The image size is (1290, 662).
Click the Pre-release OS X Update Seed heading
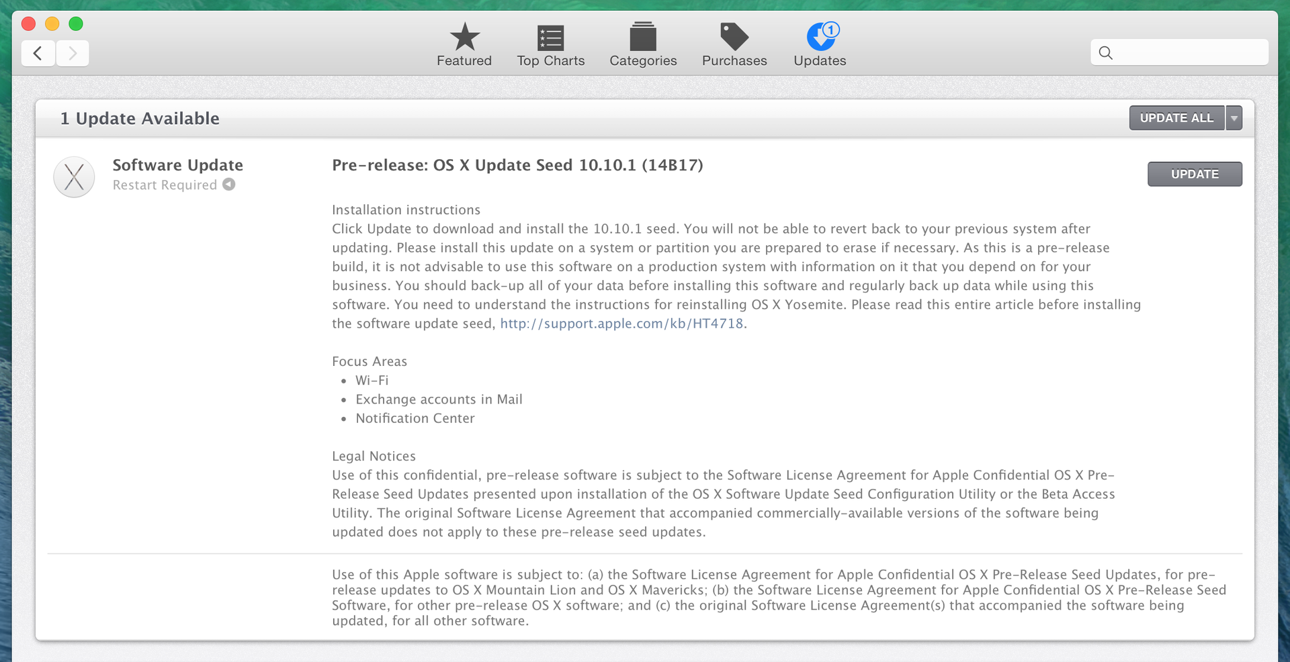click(x=517, y=165)
